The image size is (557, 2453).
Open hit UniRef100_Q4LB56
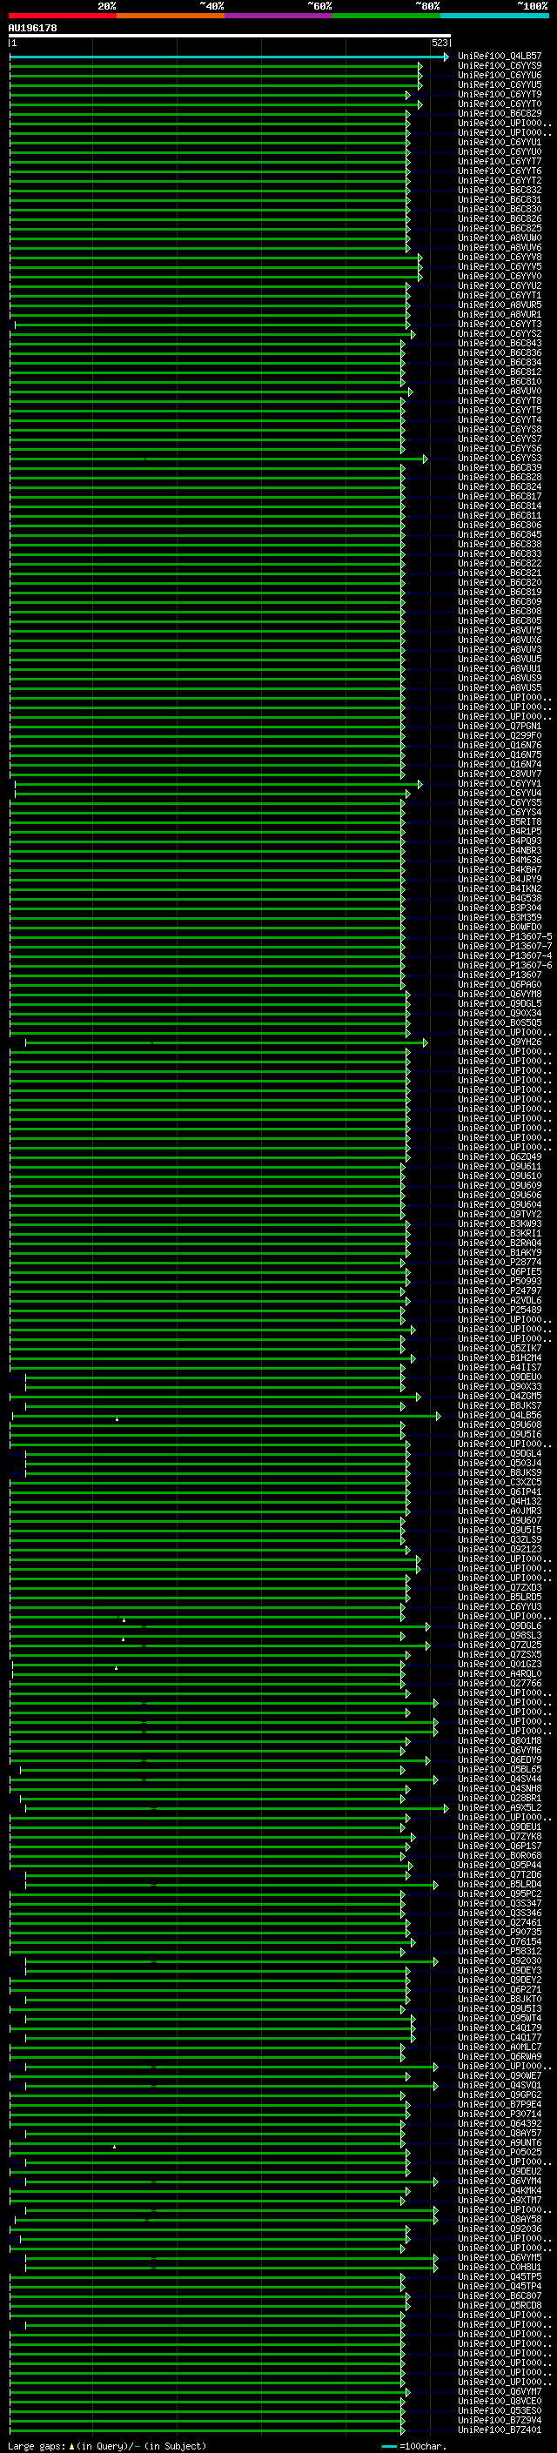(x=500, y=1415)
